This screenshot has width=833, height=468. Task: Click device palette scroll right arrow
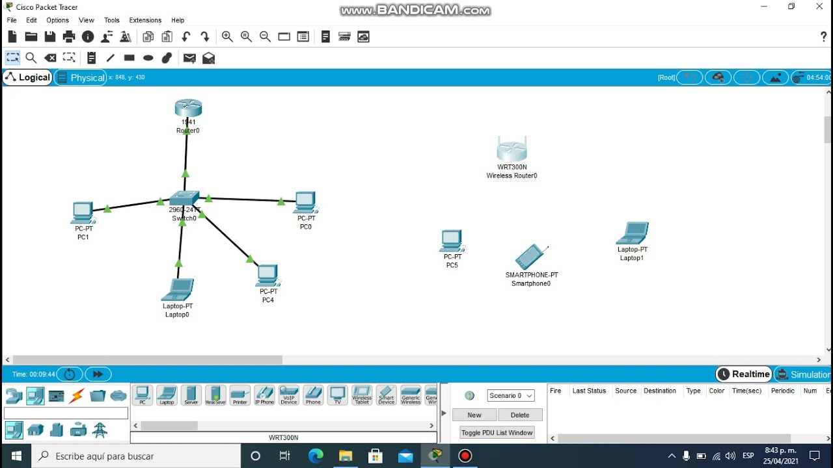pyautogui.click(x=431, y=426)
